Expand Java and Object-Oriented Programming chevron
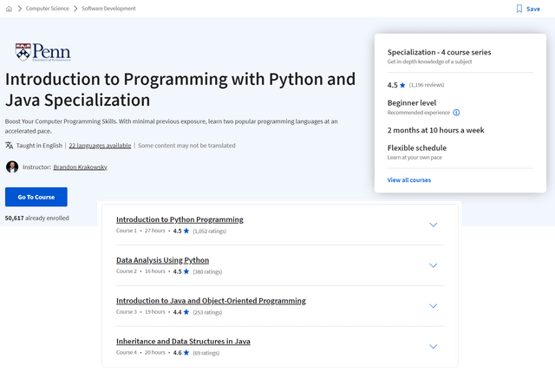Viewport: 555px width, 372px height. [434, 306]
